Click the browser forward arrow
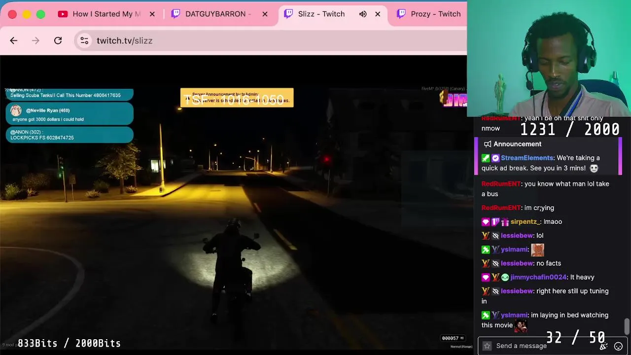 [x=35, y=40]
